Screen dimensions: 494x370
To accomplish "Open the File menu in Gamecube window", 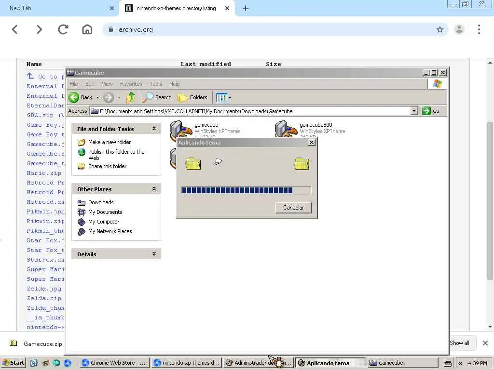I will (74, 84).
